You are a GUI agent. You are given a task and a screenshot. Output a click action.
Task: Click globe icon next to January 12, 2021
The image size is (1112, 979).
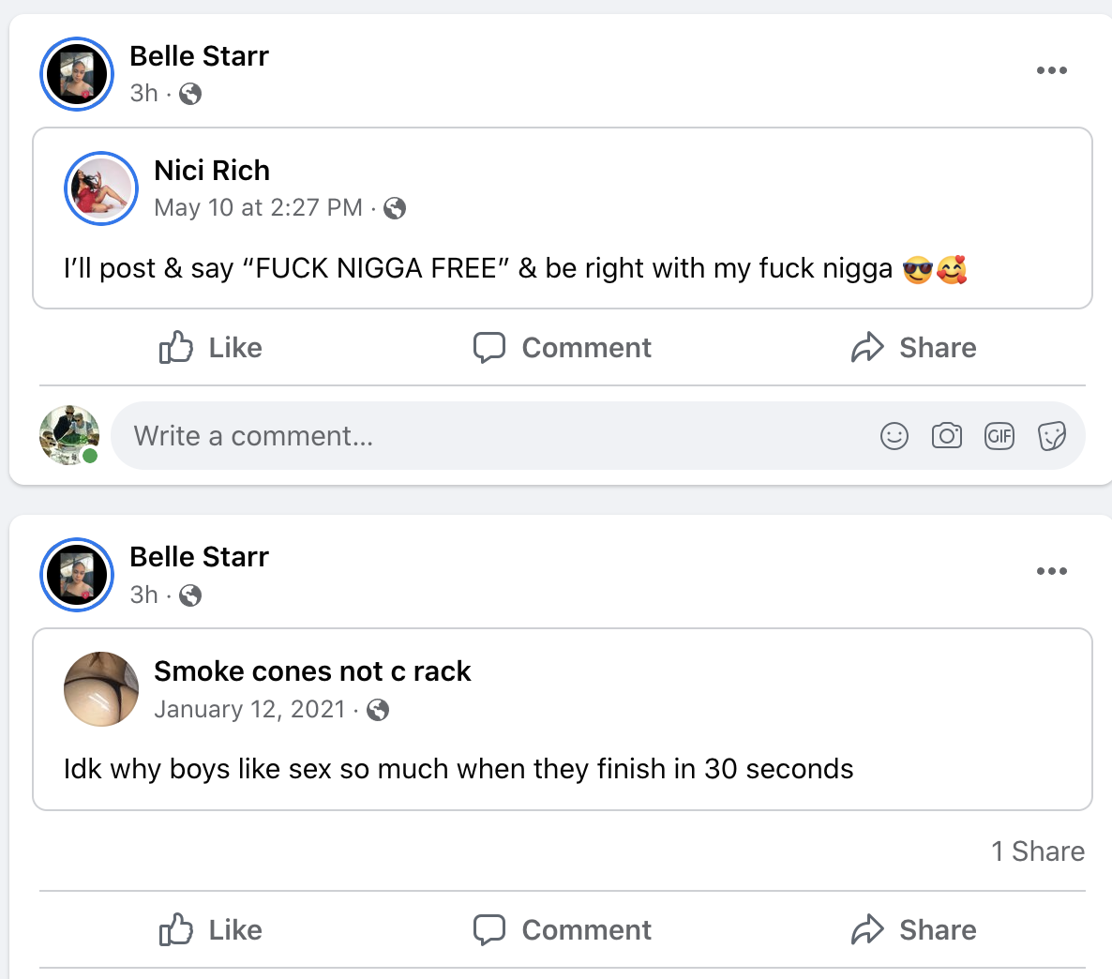click(x=378, y=710)
